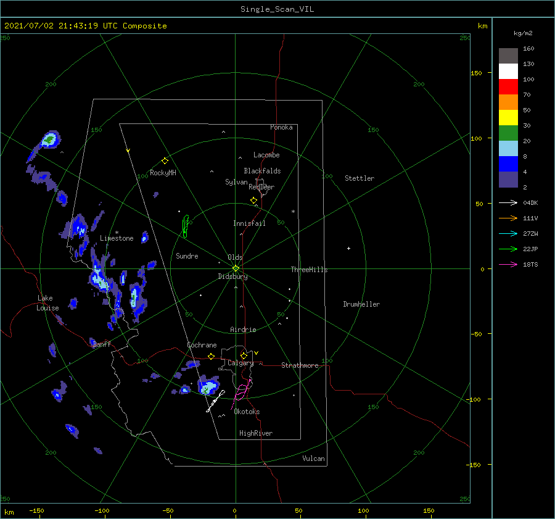555x519 pixels.
Task: Click the Vulcan town label
Action: pos(313,458)
